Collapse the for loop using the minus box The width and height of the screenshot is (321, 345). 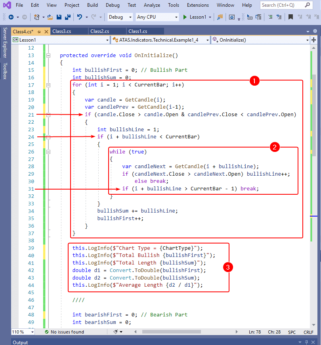point(48,85)
